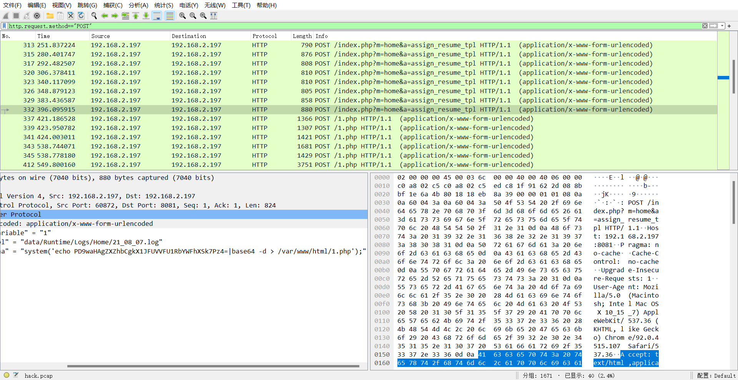Screen dimensions: 738x380
Task: Sort by the Length column header
Action: coord(302,36)
